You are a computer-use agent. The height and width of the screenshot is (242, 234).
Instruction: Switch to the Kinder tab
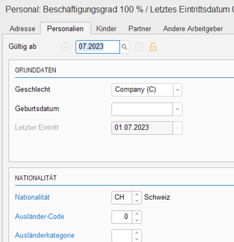click(106, 29)
